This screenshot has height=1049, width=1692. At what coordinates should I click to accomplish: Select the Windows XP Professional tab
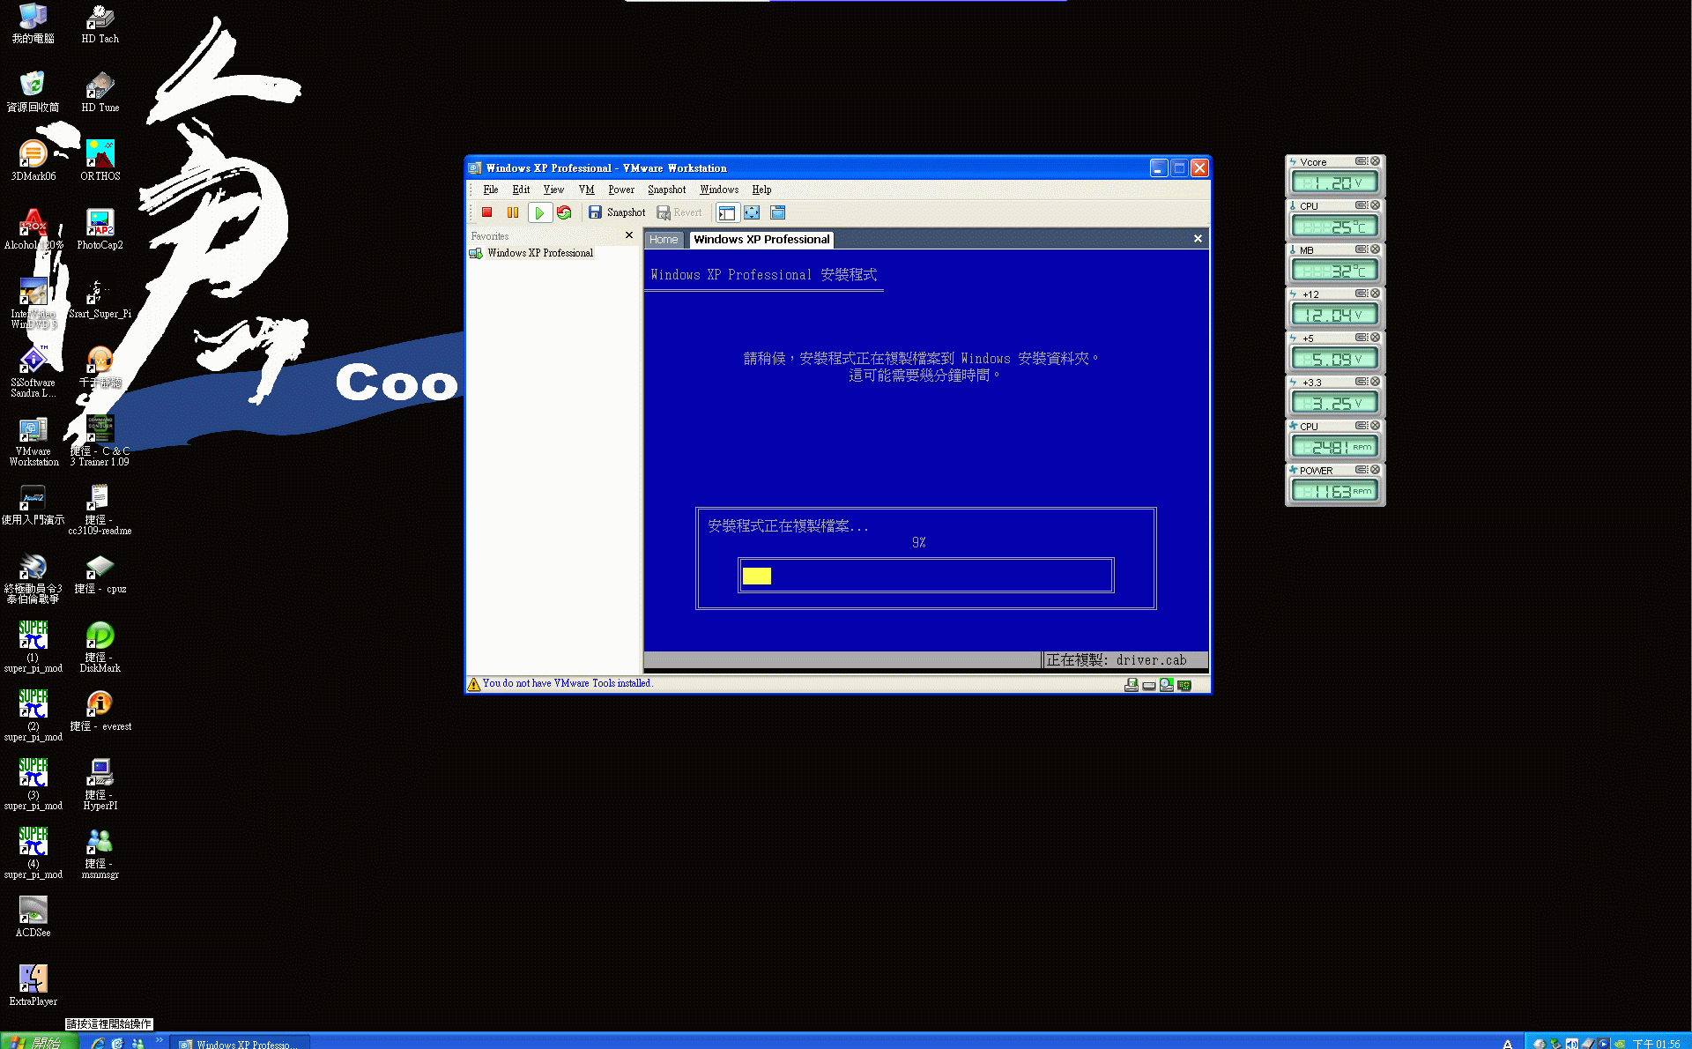[761, 240]
